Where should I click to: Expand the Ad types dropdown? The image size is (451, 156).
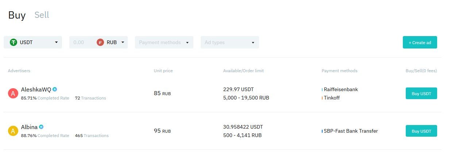[x=230, y=42]
